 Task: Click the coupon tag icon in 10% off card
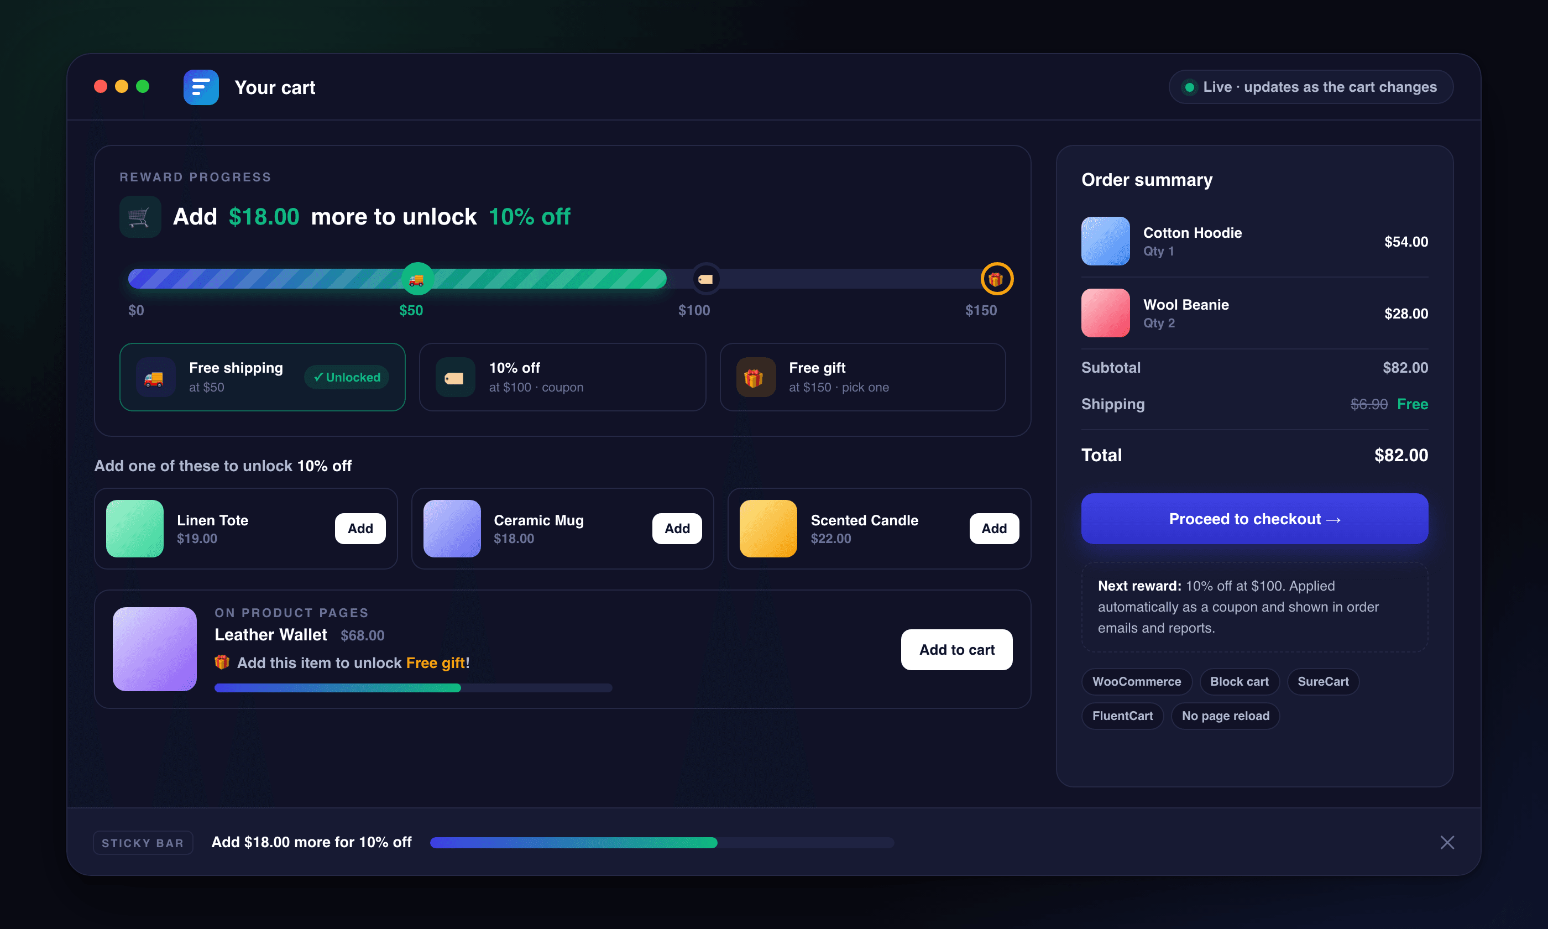[455, 378]
